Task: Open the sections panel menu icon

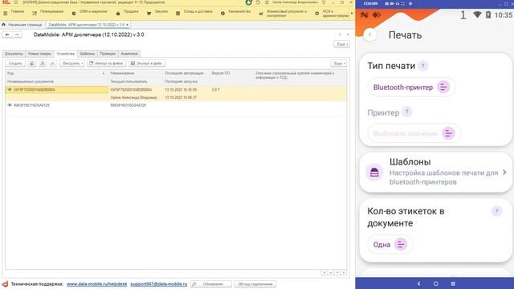Action: (x=6, y=14)
